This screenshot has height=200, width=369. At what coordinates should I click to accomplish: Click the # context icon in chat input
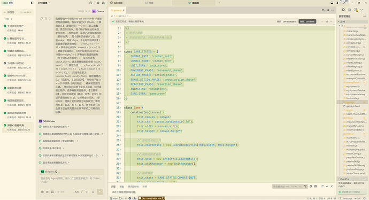pos(47,192)
